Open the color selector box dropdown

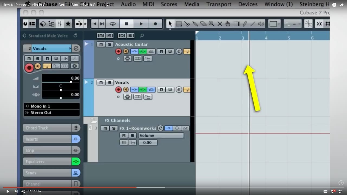274,24
